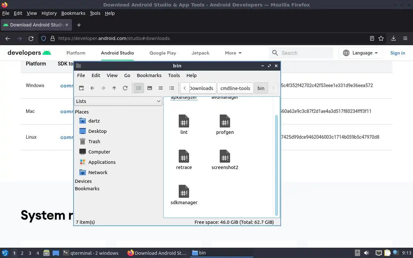Reload the bin folder view
Viewport: 413px width, 258px height.
click(125, 88)
